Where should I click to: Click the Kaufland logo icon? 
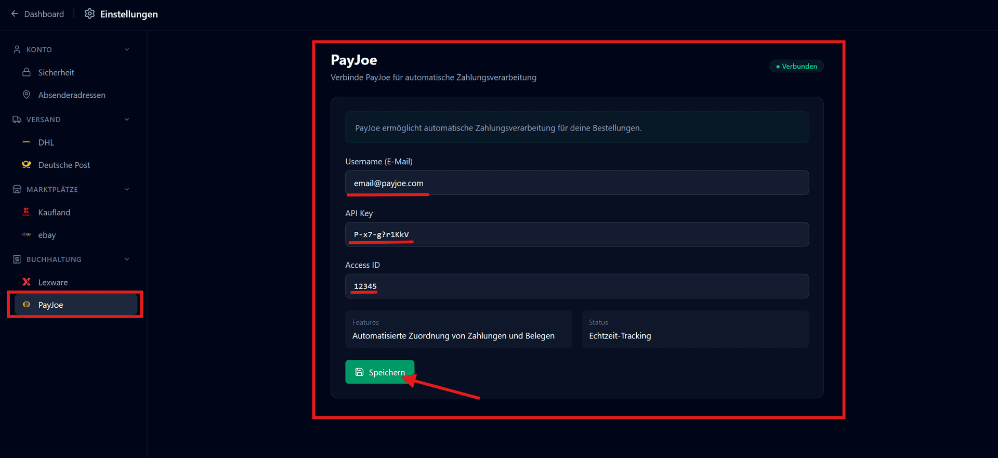[27, 212]
